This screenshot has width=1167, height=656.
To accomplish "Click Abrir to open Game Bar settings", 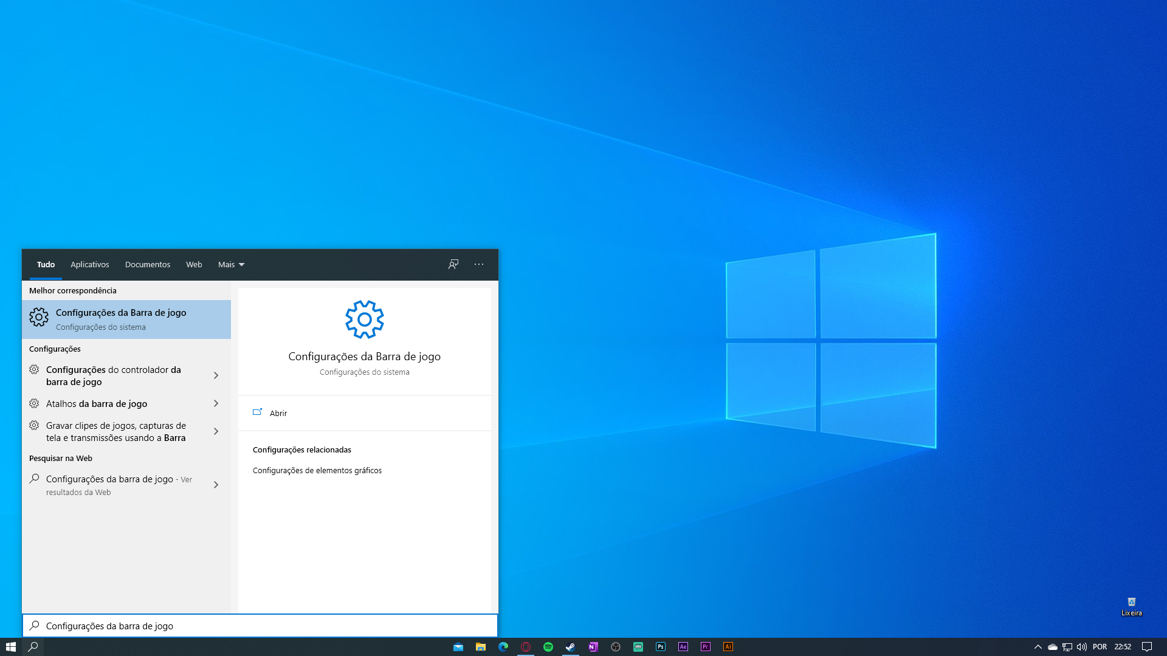I will (278, 413).
